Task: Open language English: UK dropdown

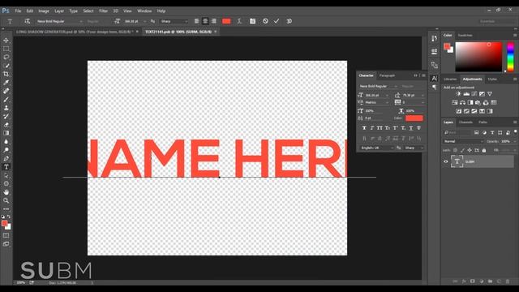Action: [376, 148]
